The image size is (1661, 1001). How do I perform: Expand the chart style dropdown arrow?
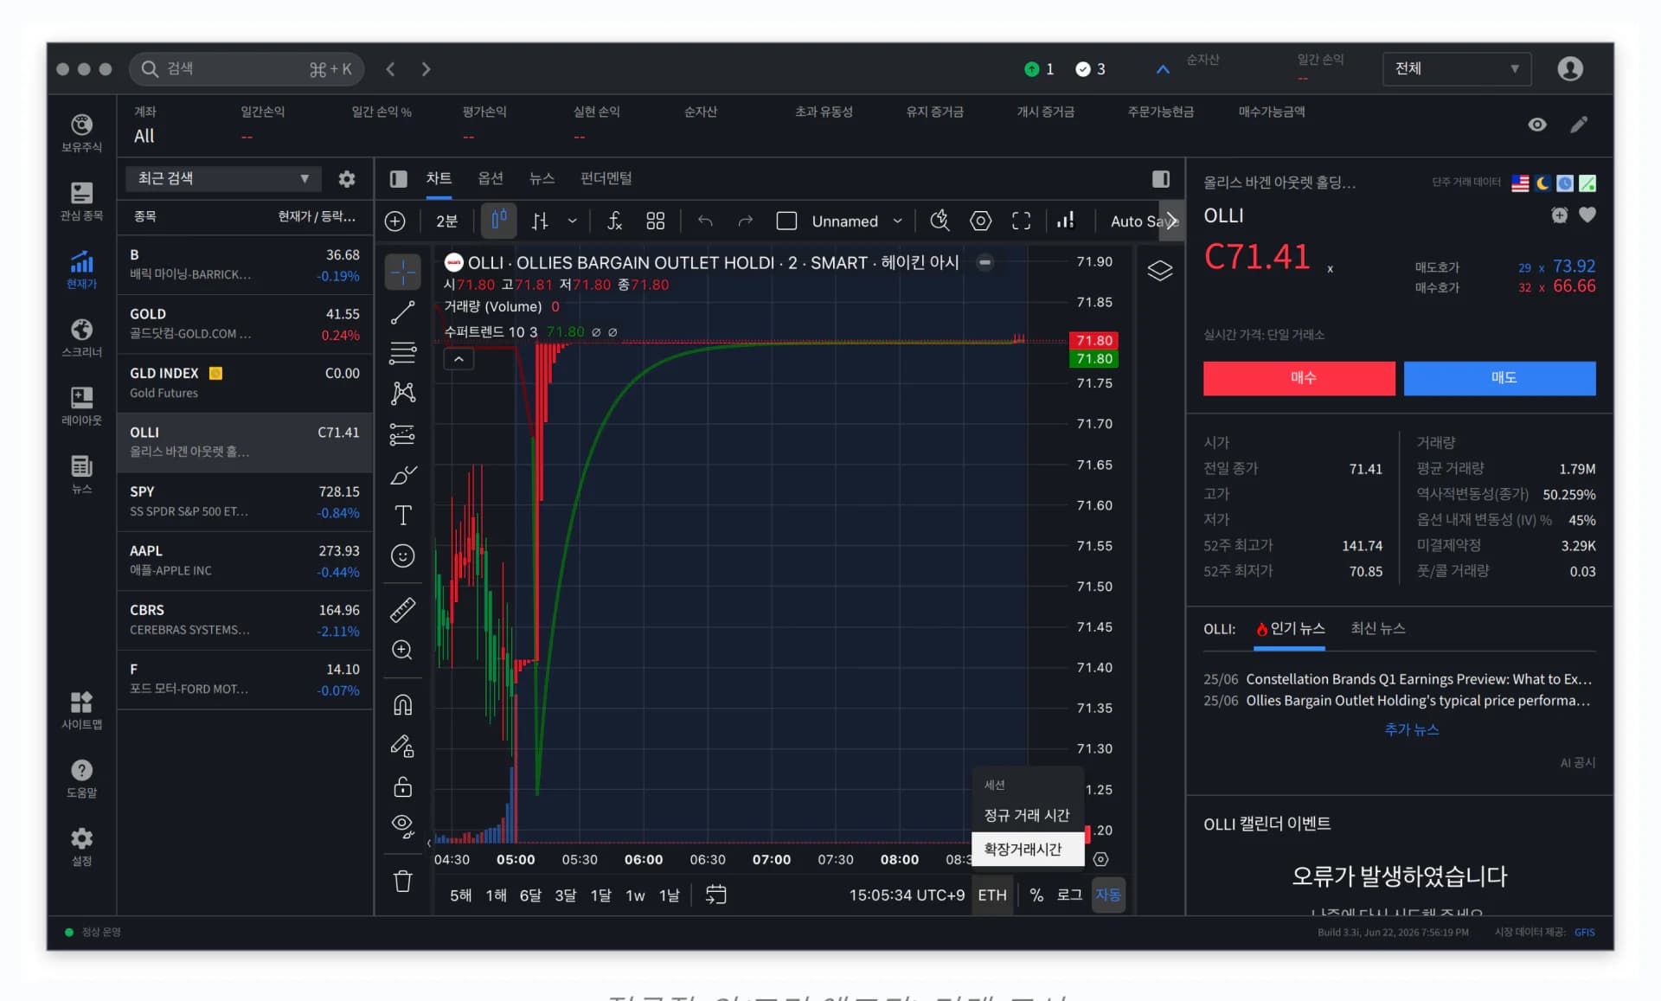point(572,221)
